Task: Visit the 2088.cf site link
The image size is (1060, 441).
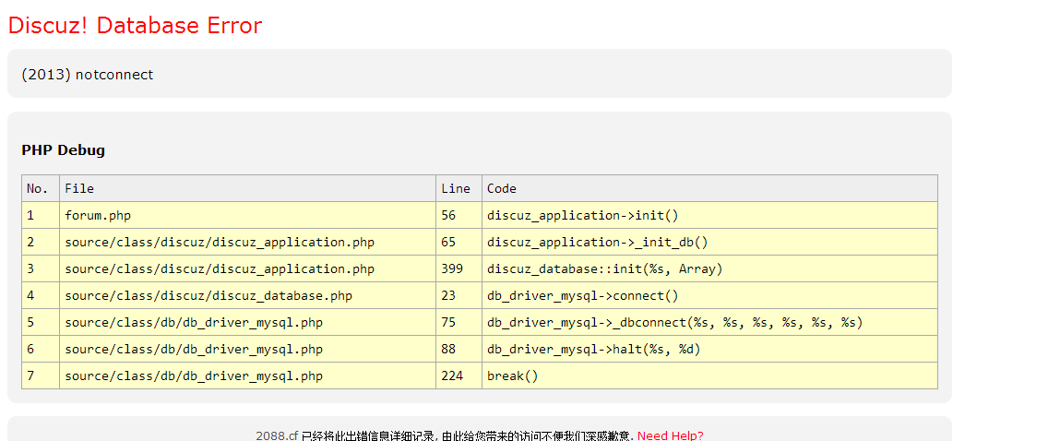Action: click(x=277, y=435)
